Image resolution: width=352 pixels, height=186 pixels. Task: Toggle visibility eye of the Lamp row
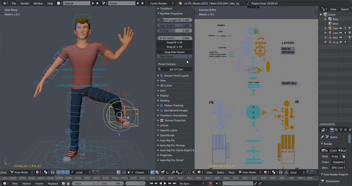click(341, 33)
